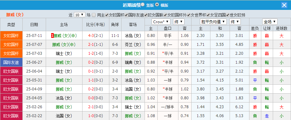Uncheck the 女足四国 filter checkbox
The height and width of the screenshot is (120, 291).
(x=208, y=15)
